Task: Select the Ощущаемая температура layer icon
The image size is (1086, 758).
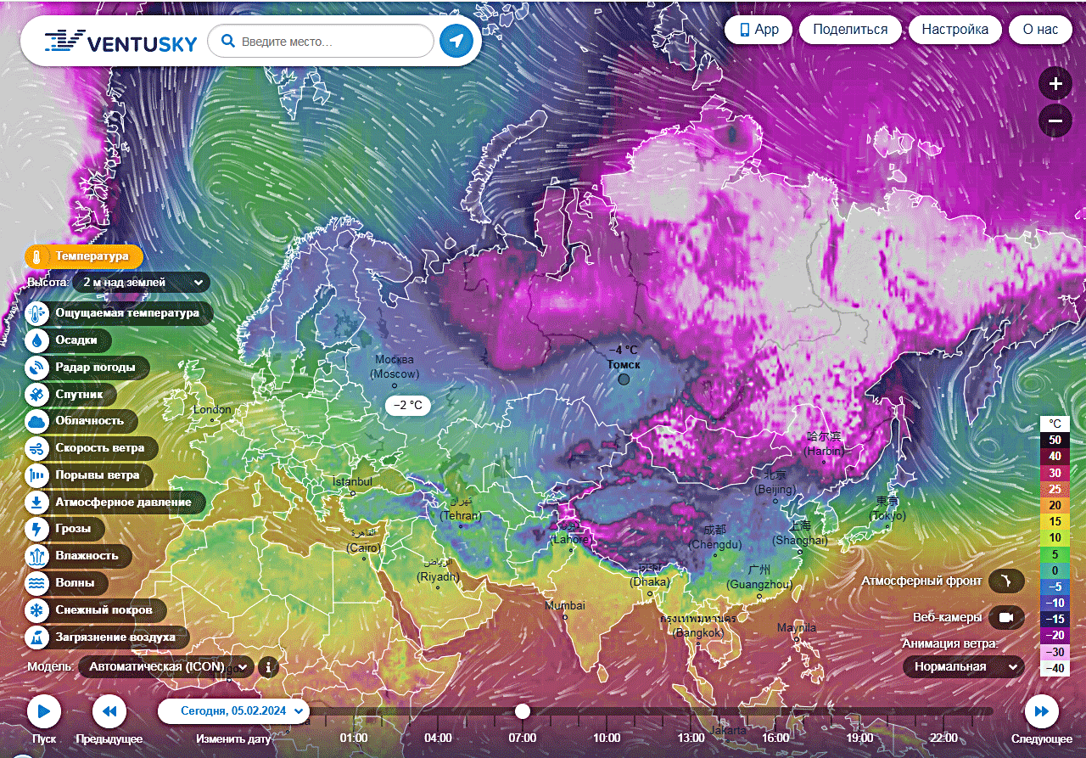Action: point(37,313)
